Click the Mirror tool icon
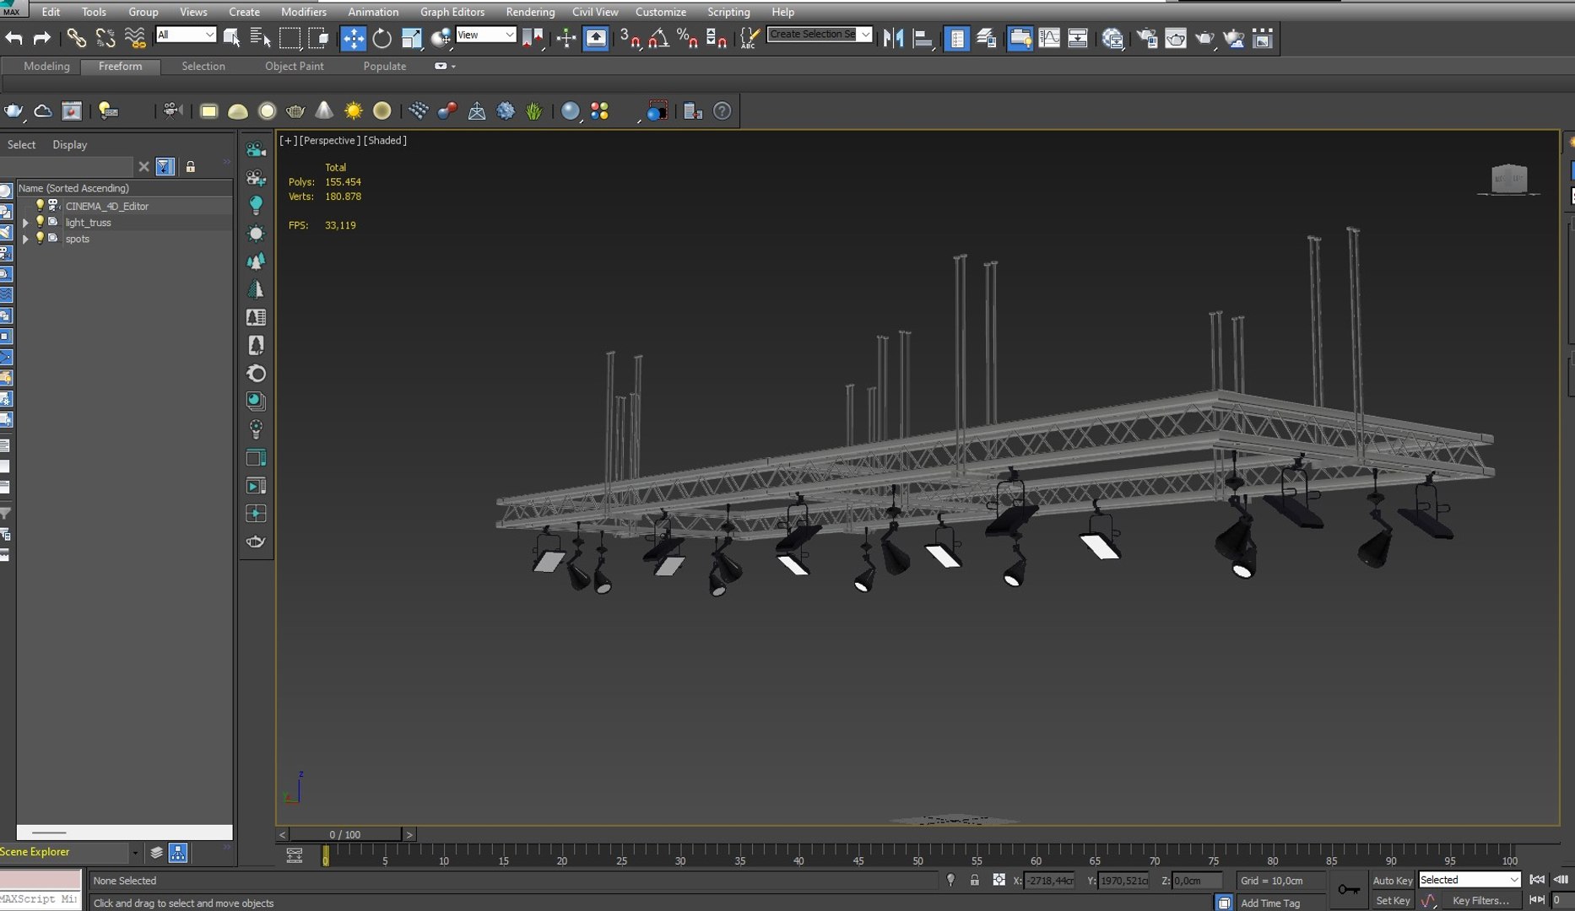1575x911 pixels. pyautogui.click(x=893, y=38)
